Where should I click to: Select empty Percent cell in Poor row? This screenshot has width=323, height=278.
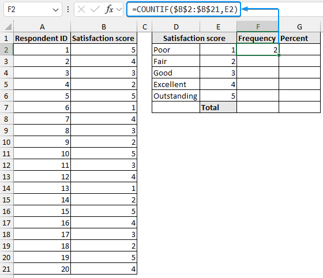click(x=299, y=50)
